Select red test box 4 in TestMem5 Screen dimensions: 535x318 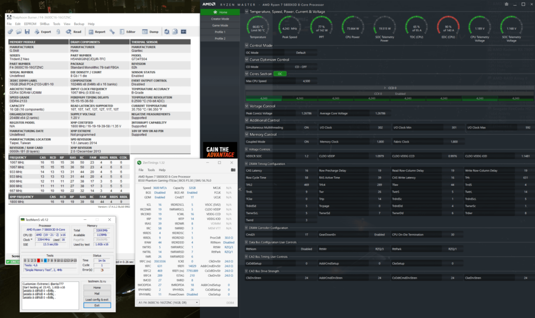click(39, 261)
